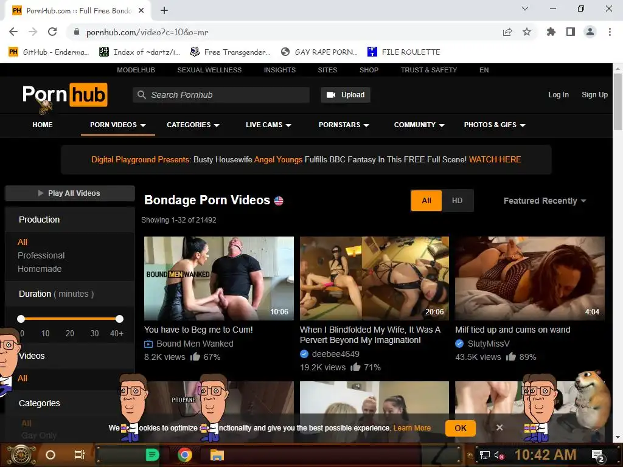
Task: Open the EN language selector
Action: point(484,70)
